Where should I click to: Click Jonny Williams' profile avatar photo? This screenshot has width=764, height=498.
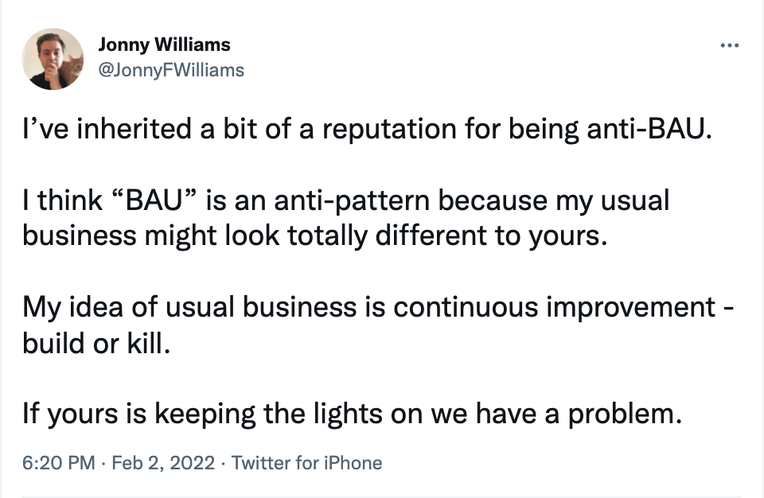pyautogui.click(x=53, y=59)
